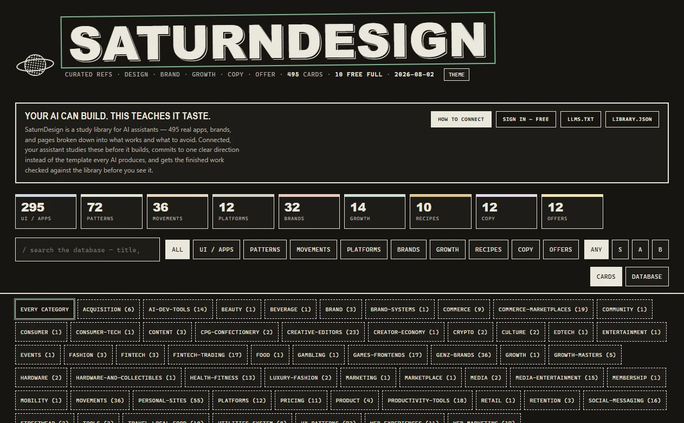Focus the search the database field
The image size is (684, 423).
point(87,249)
